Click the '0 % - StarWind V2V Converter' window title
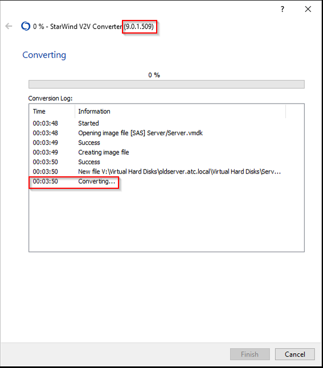The image size is (323, 368). [93, 26]
